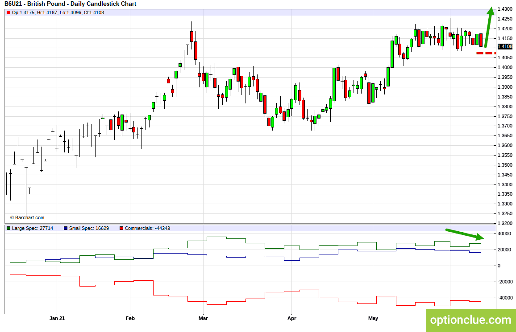Open the optionclue.com watermark link
The height and width of the screenshot is (332, 516).
click(471, 320)
